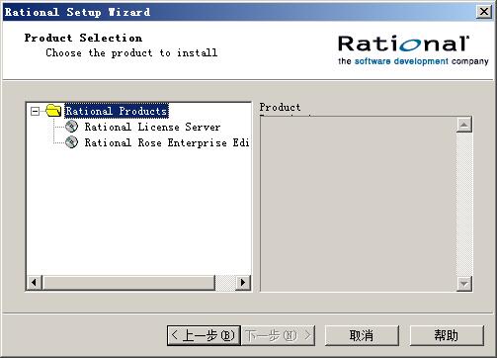Screen dimensions: 497x358
Task: Cancel setup with the 取消 button
Action: 362,335
